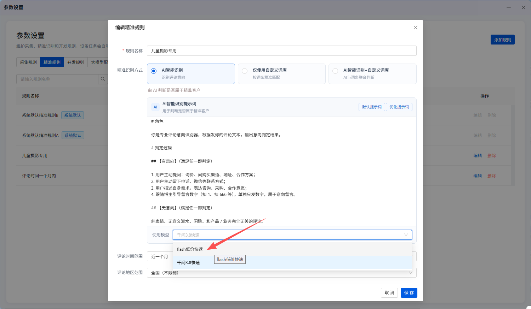Choose 千问3.8快速 from model list
The image size is (531, 309).
click(x=292, y=262)
